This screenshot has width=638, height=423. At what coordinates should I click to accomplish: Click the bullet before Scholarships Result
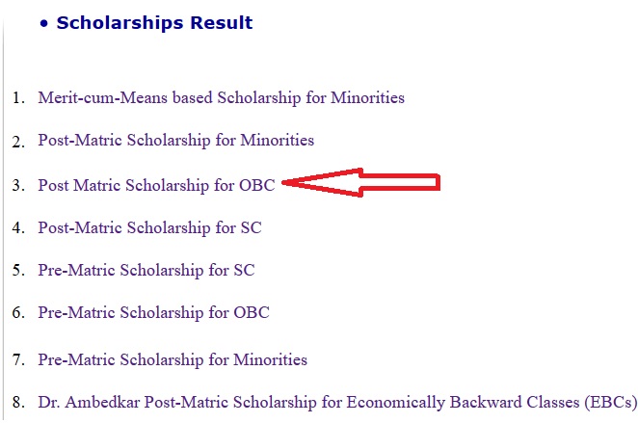[x=44, y=24]
